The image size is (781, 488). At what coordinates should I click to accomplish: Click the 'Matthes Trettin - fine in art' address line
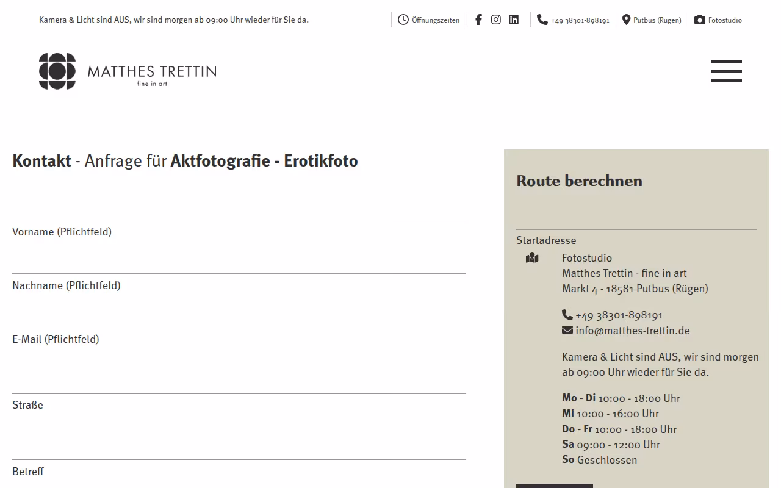[x=624, y=273]
